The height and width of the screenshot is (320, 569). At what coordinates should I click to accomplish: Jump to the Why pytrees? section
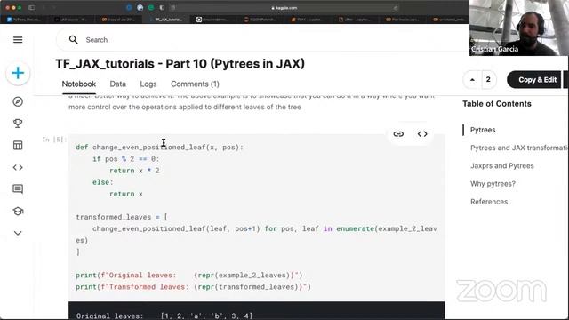(x=493, y=184)
